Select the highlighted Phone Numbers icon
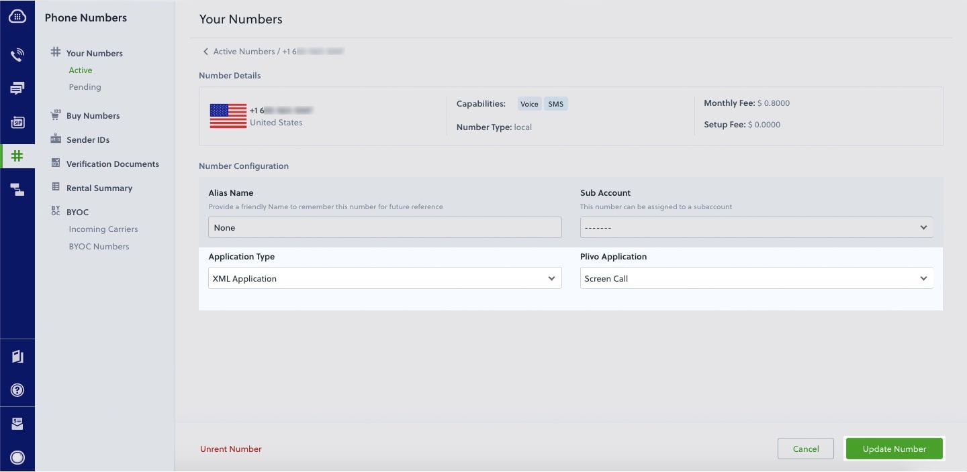 [17, 156]
